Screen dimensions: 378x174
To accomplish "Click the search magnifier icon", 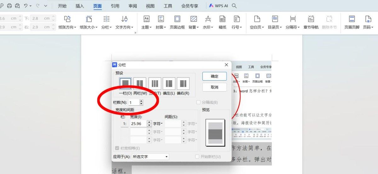I will click(x=234, y=6).
